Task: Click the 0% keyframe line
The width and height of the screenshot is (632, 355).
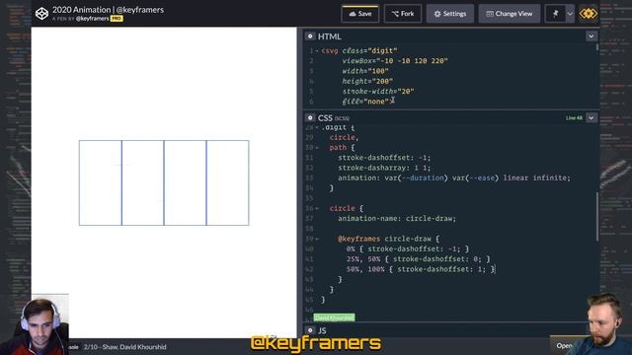Action: (x=408, y=249)
